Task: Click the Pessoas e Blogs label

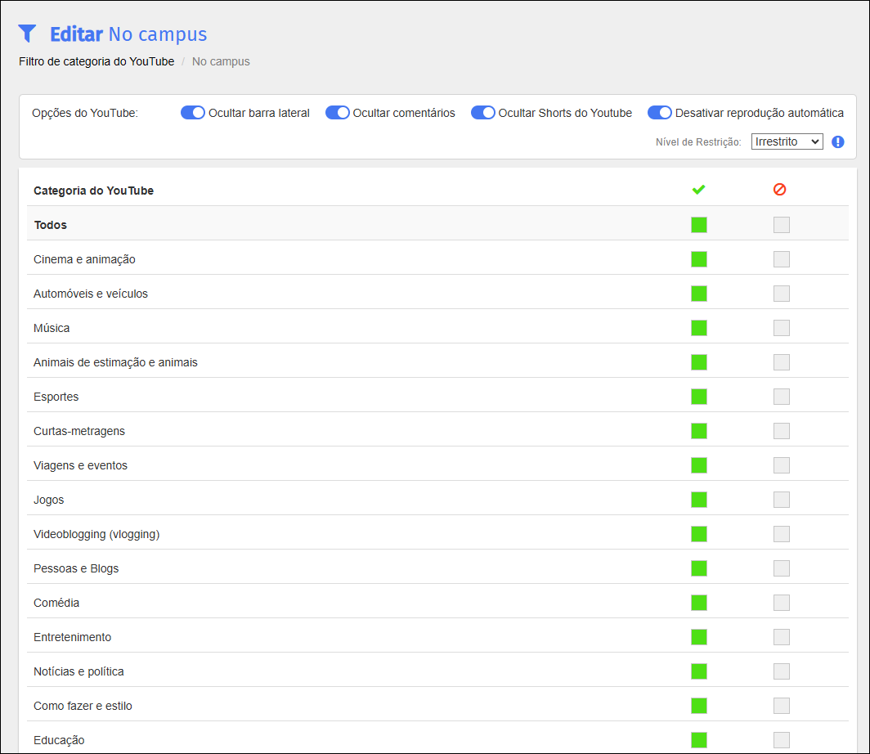Action: (76, 568)
